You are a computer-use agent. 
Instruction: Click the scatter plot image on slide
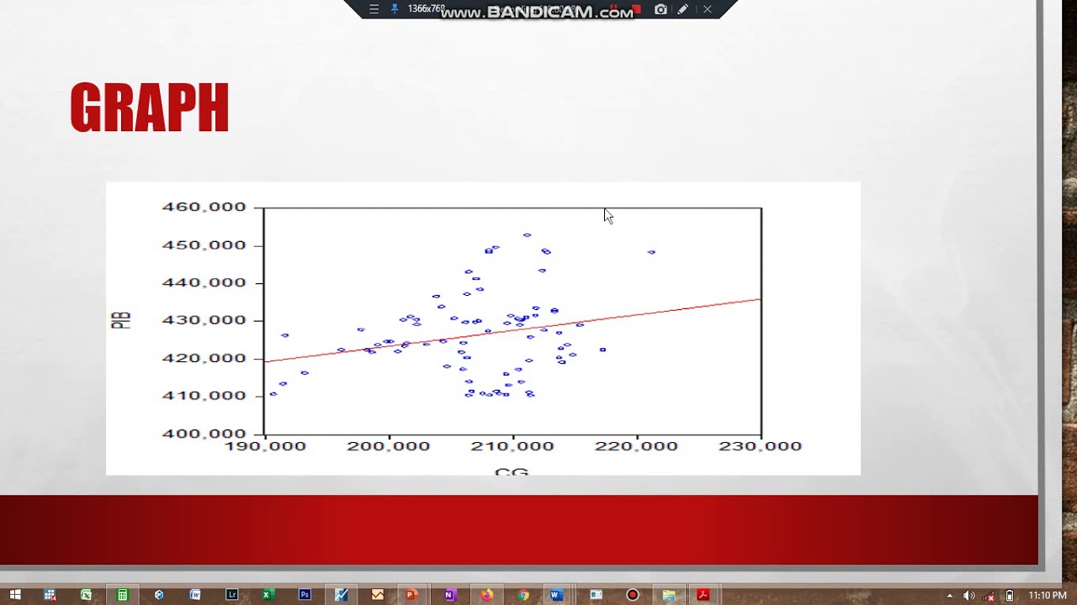pos(483,329)
